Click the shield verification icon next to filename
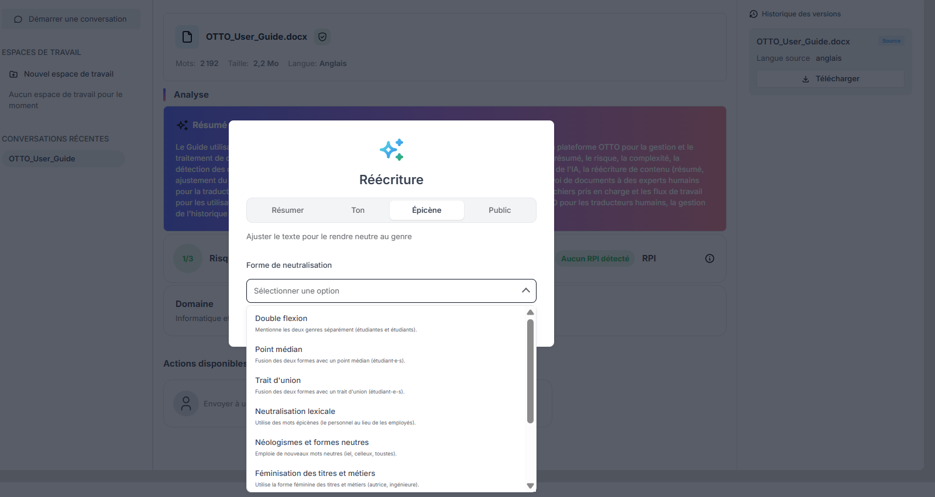 click(322, 37)
